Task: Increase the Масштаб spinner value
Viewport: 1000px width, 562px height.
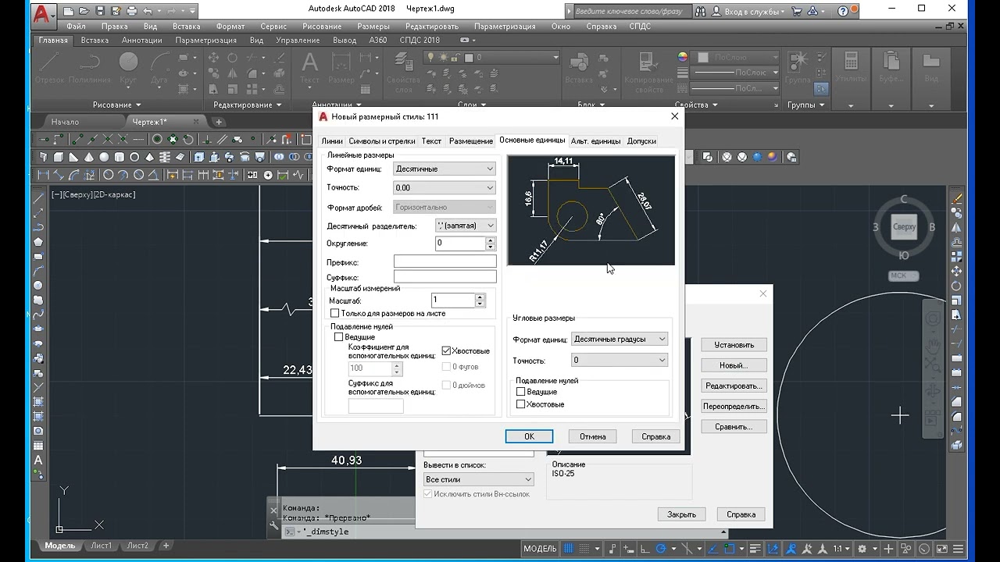Action: (x=480, y=297)
